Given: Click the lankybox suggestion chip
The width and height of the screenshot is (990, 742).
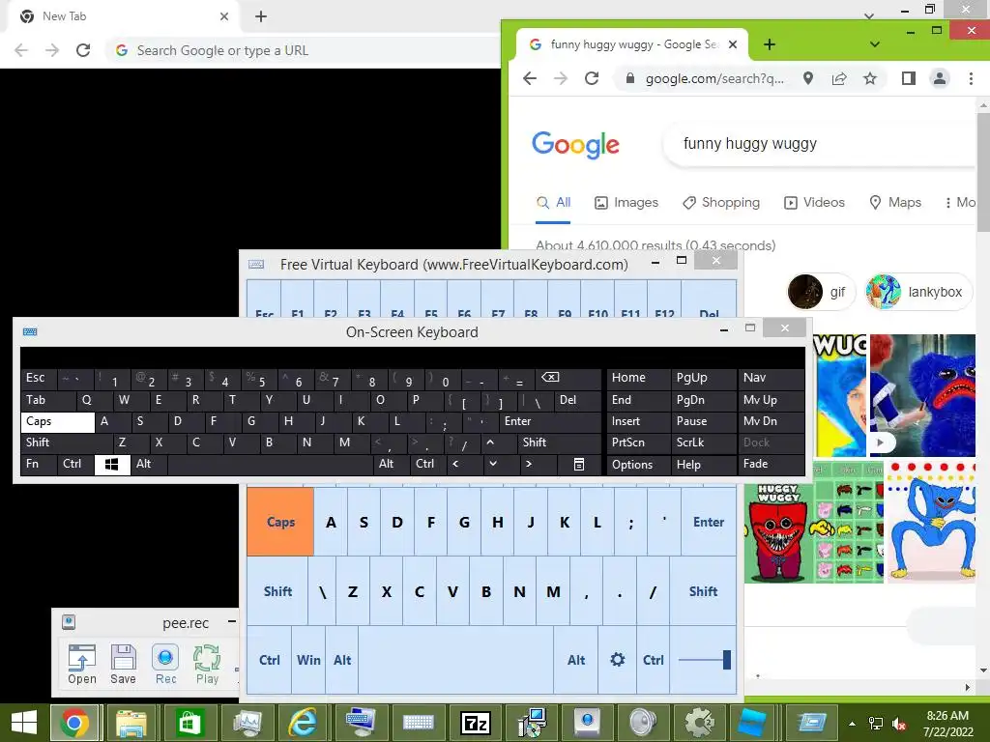Looking at the screenshot, I should pos(917,292).
